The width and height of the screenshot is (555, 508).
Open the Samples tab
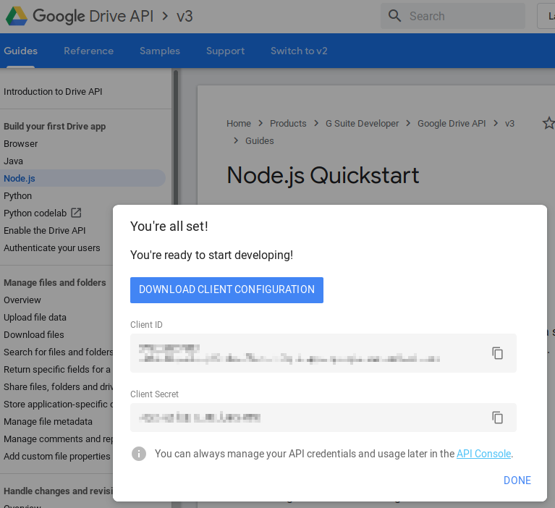160,51
